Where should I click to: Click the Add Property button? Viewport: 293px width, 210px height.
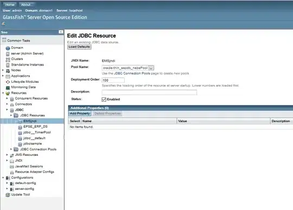pyautogui.click(x=80, y=114)
